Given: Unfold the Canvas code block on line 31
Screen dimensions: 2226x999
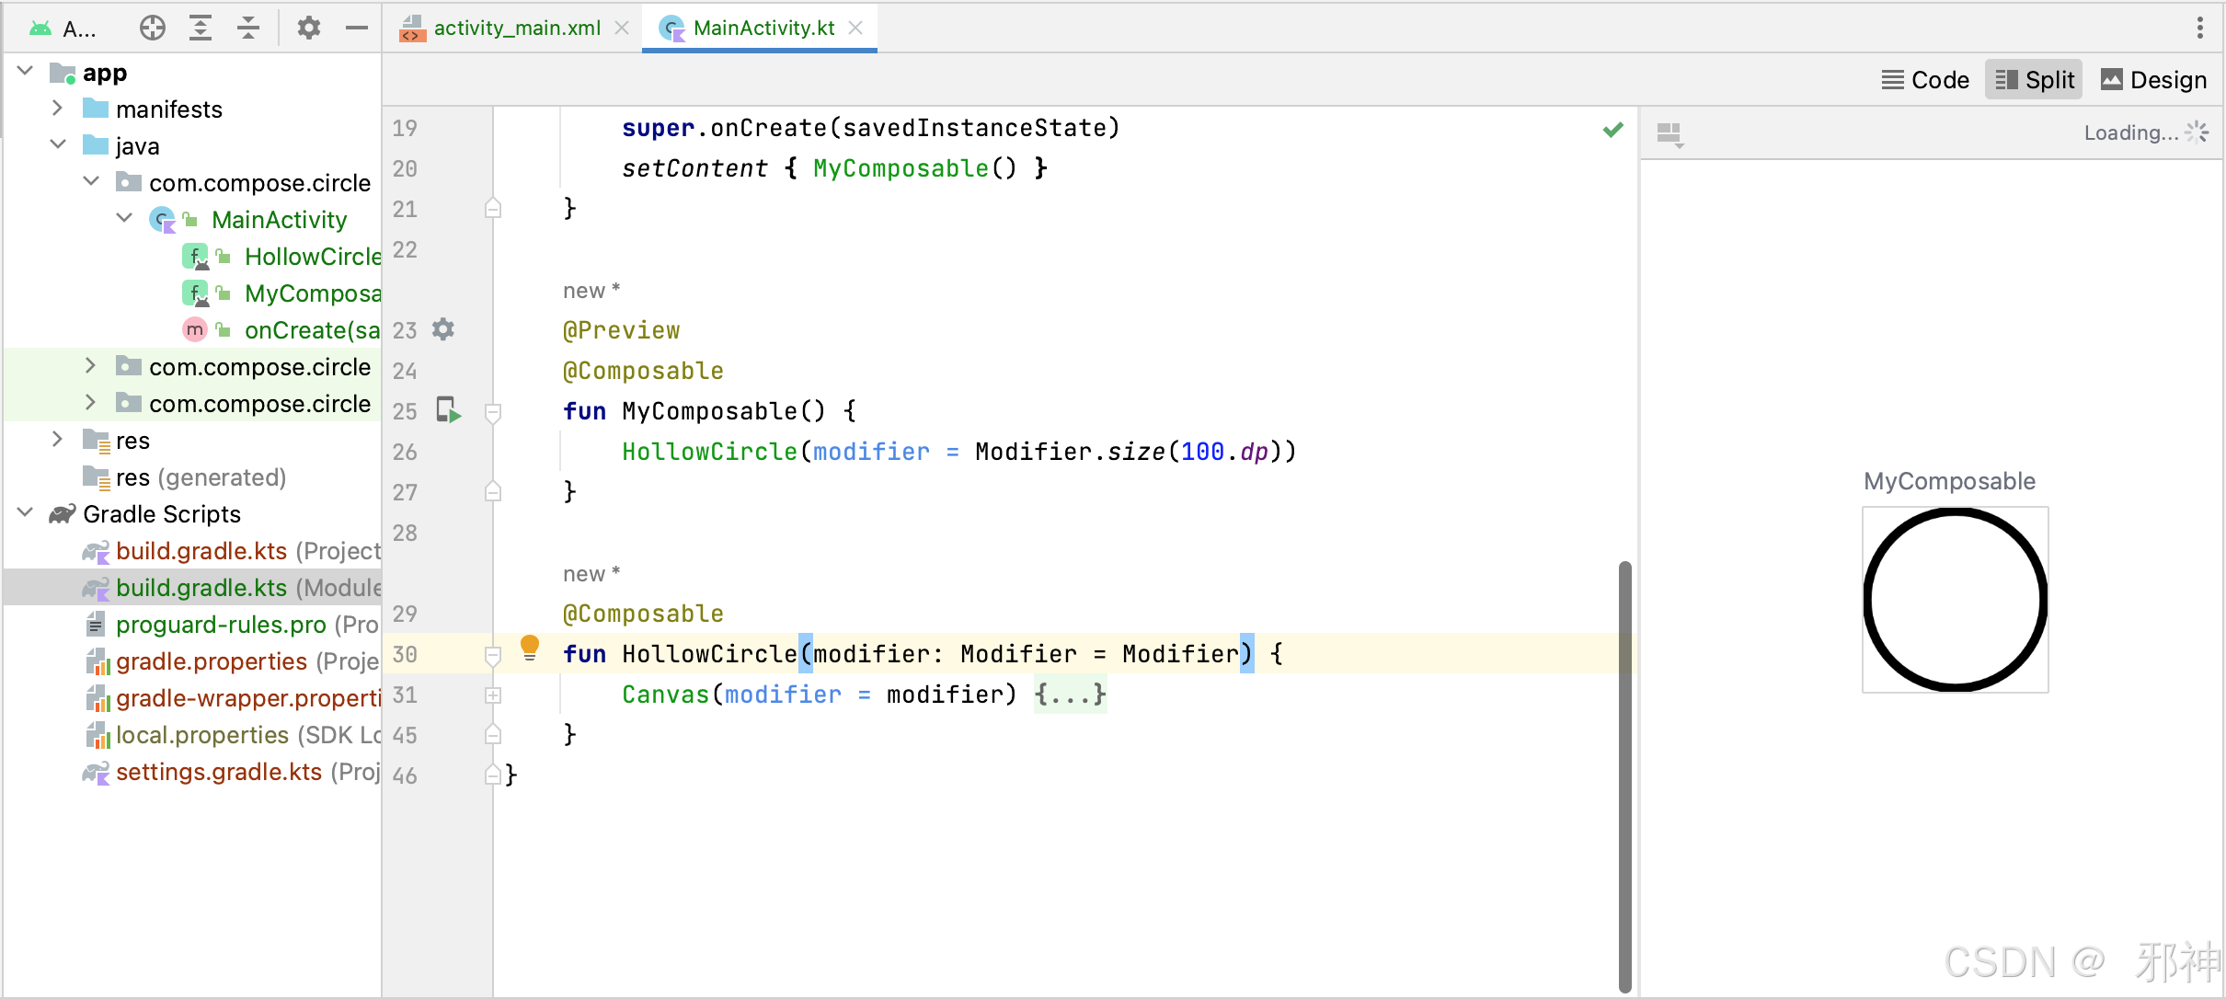Looking at the screenshot, I should (493, 695).
